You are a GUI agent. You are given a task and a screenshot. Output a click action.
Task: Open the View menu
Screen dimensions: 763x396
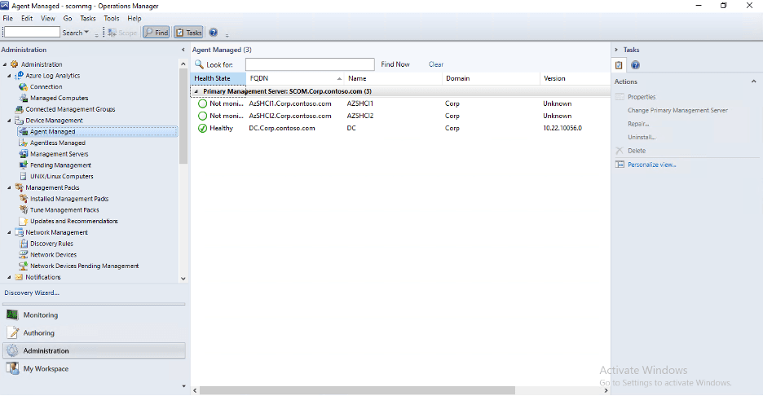[x=48, y=18]
